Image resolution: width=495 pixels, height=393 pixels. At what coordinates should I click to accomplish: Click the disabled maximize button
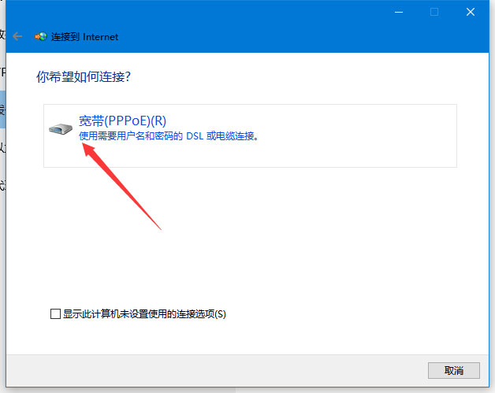click(x=434, y=13)
